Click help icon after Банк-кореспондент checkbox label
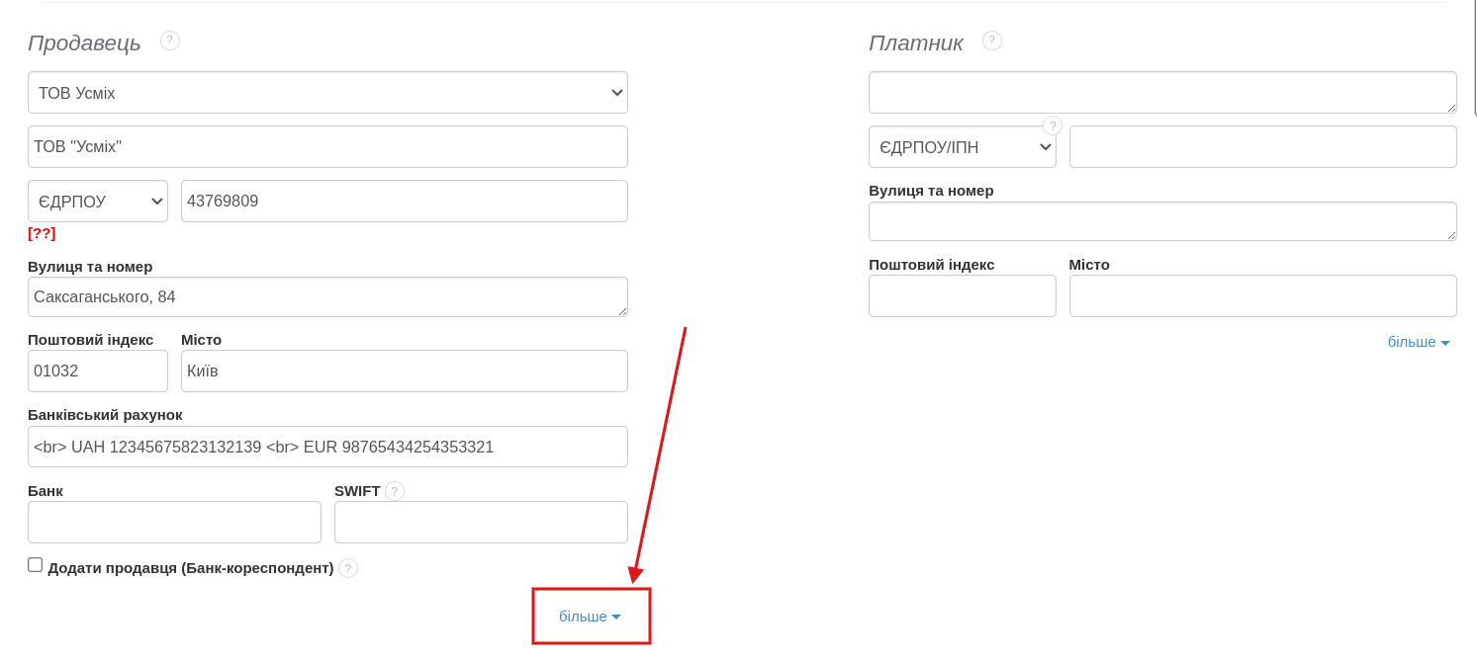 pyautogui.click(x=348, y=568)
